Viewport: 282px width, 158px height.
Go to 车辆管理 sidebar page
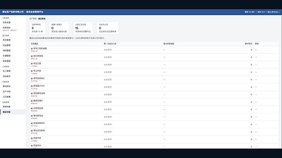[x=6, y=56]
